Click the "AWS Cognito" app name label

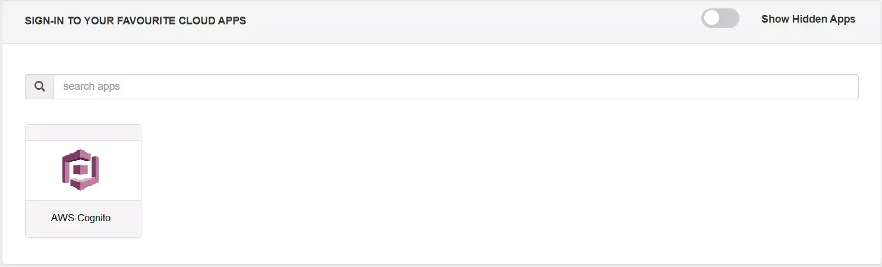[81, 218]
